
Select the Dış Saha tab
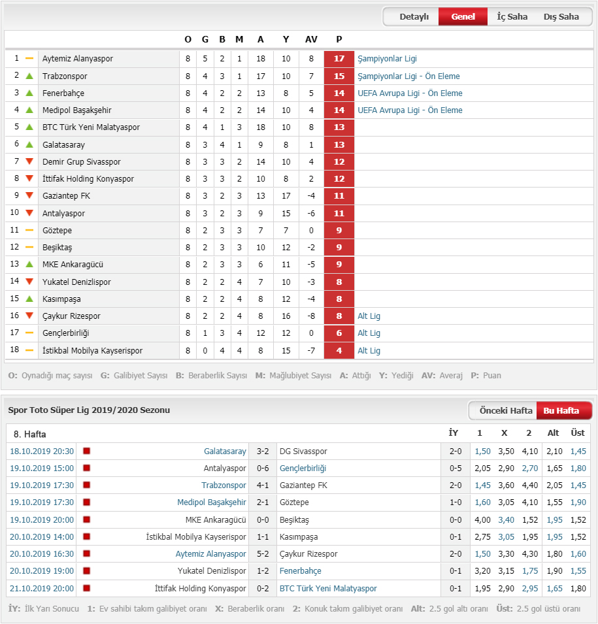(x=561, y=17)
